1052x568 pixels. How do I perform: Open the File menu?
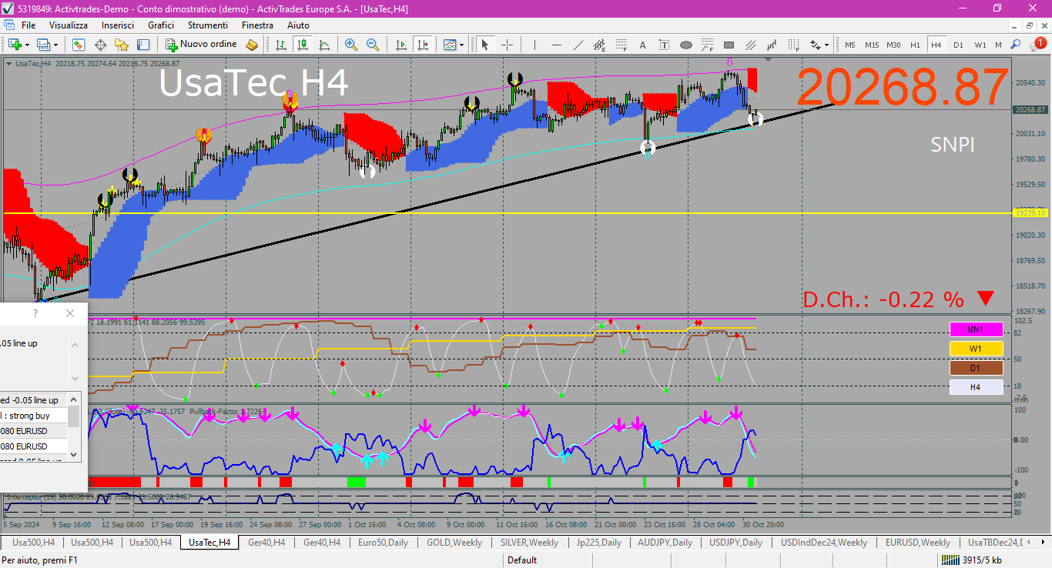point(28,25)
